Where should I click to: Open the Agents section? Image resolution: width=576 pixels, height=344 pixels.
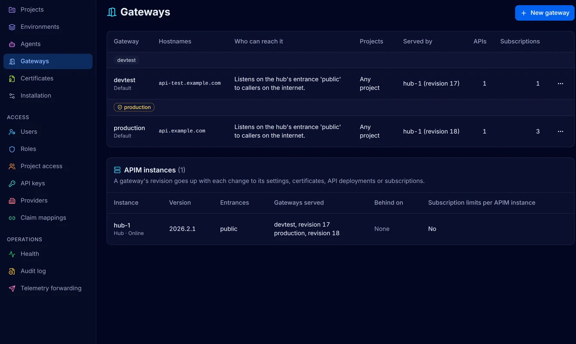pos(48,44)
